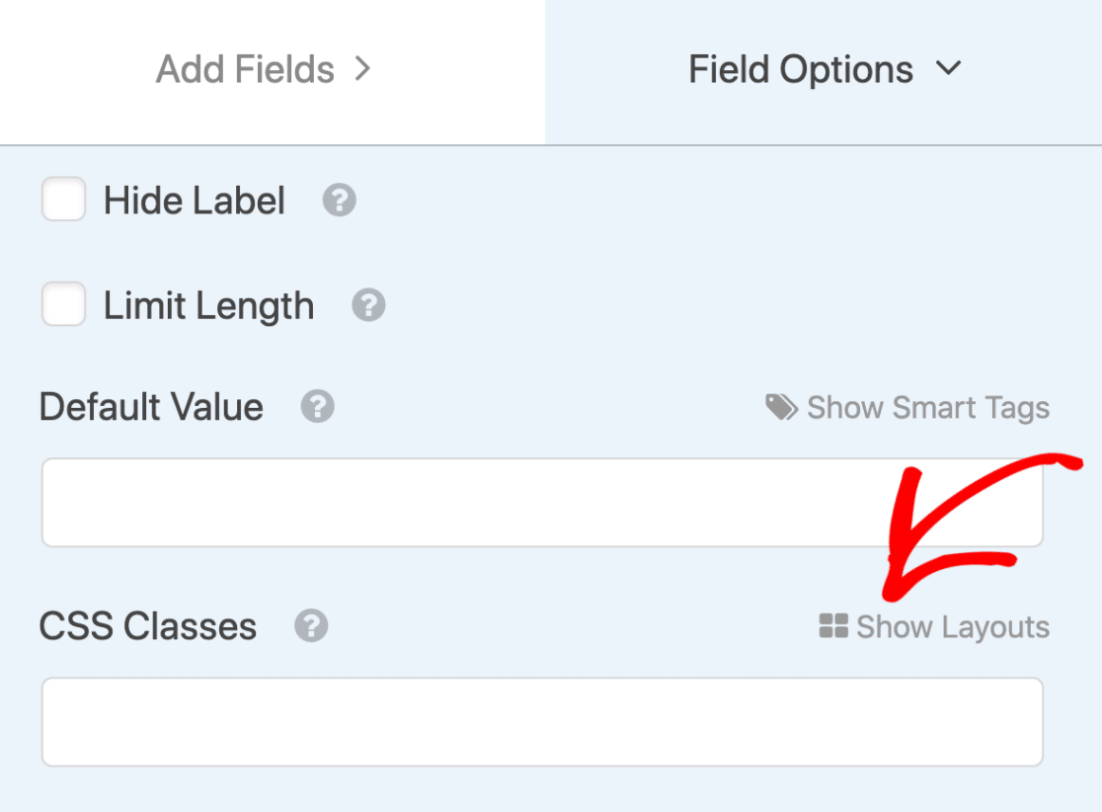The image size is (1102, 812).
Task: Open help tooltip for Hide Label
Action: tap(340, 201)
